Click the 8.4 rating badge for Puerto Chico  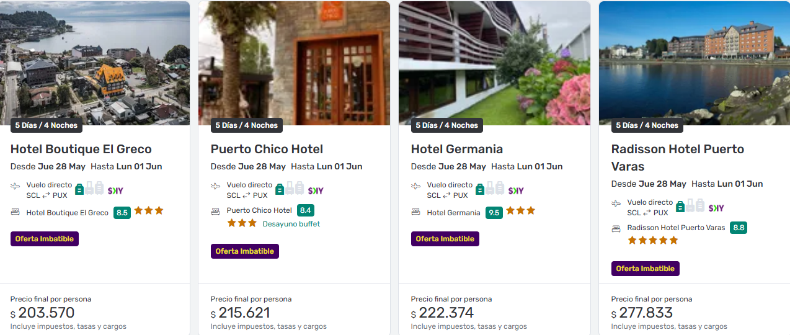coord(305,210)
